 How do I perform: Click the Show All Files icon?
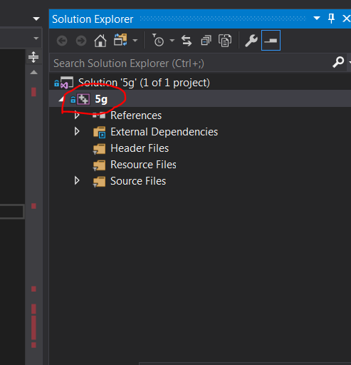pos(225,41)
